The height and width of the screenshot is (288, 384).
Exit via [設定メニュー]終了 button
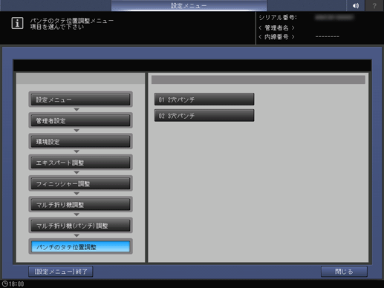(x=61, y=272)
